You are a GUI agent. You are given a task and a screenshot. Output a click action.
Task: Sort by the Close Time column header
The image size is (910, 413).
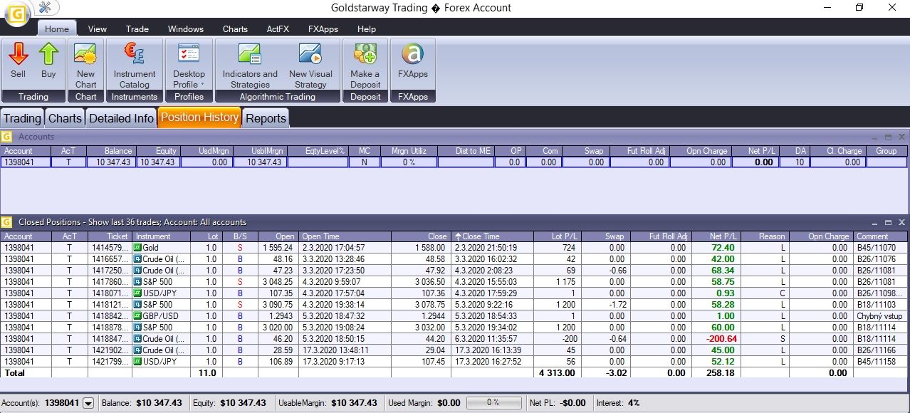493,236
